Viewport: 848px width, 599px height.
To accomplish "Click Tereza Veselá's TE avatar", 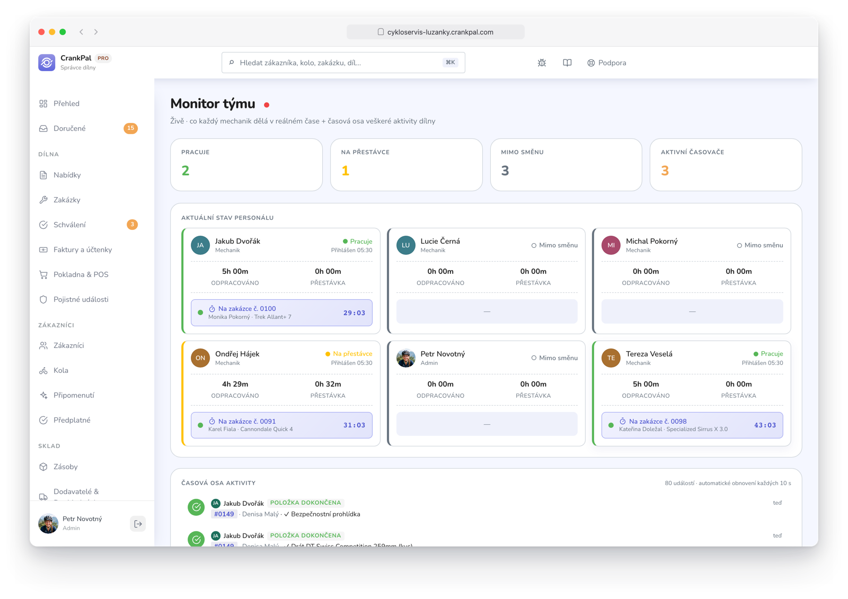I will click(x=611, y=358).
